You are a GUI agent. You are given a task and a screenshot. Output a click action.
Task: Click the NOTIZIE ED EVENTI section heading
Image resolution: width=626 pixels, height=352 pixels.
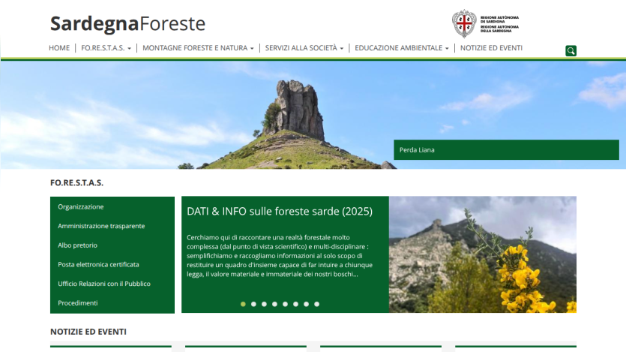[x=88, y=332]
